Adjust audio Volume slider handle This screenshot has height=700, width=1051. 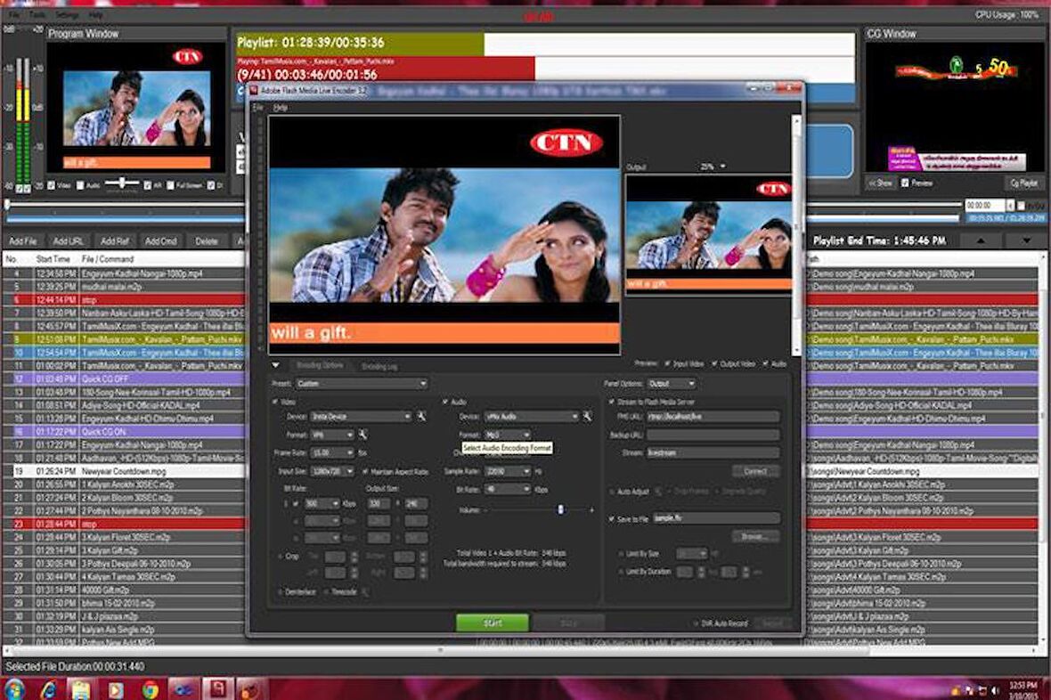(560, 509)
